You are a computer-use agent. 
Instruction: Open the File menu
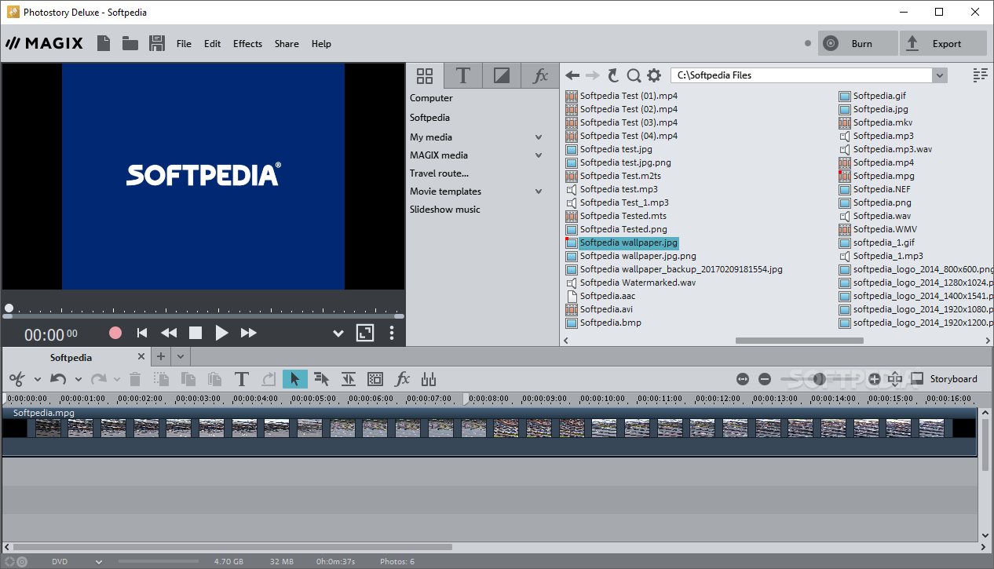184,44
